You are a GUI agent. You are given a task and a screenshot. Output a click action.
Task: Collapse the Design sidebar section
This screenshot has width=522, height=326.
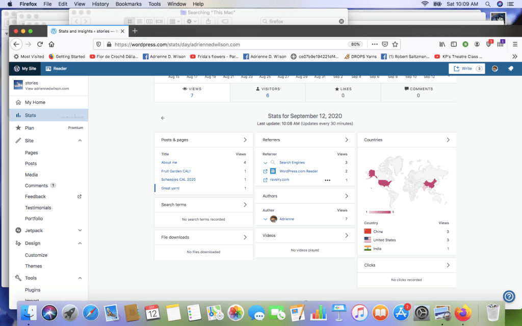pos(80,243)
